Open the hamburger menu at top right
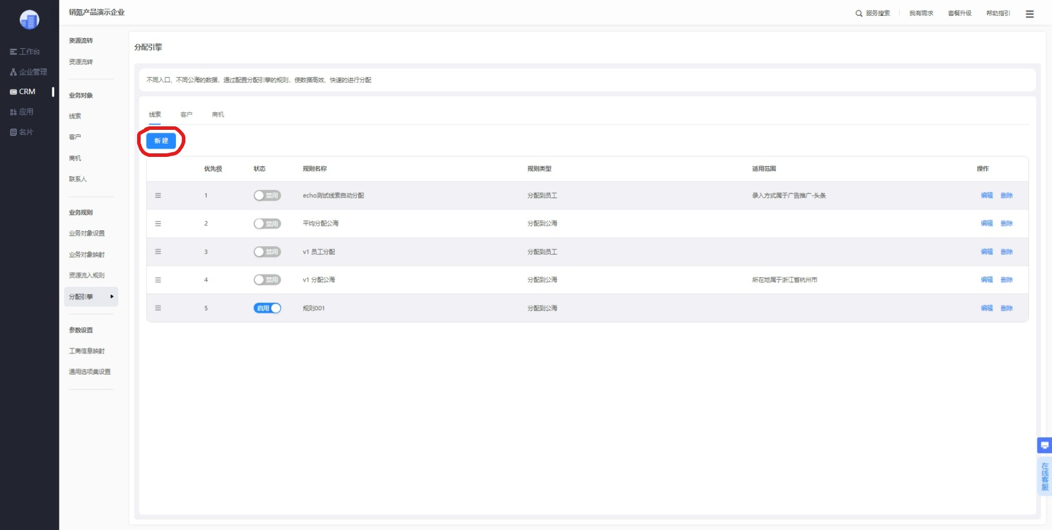 1030,14
